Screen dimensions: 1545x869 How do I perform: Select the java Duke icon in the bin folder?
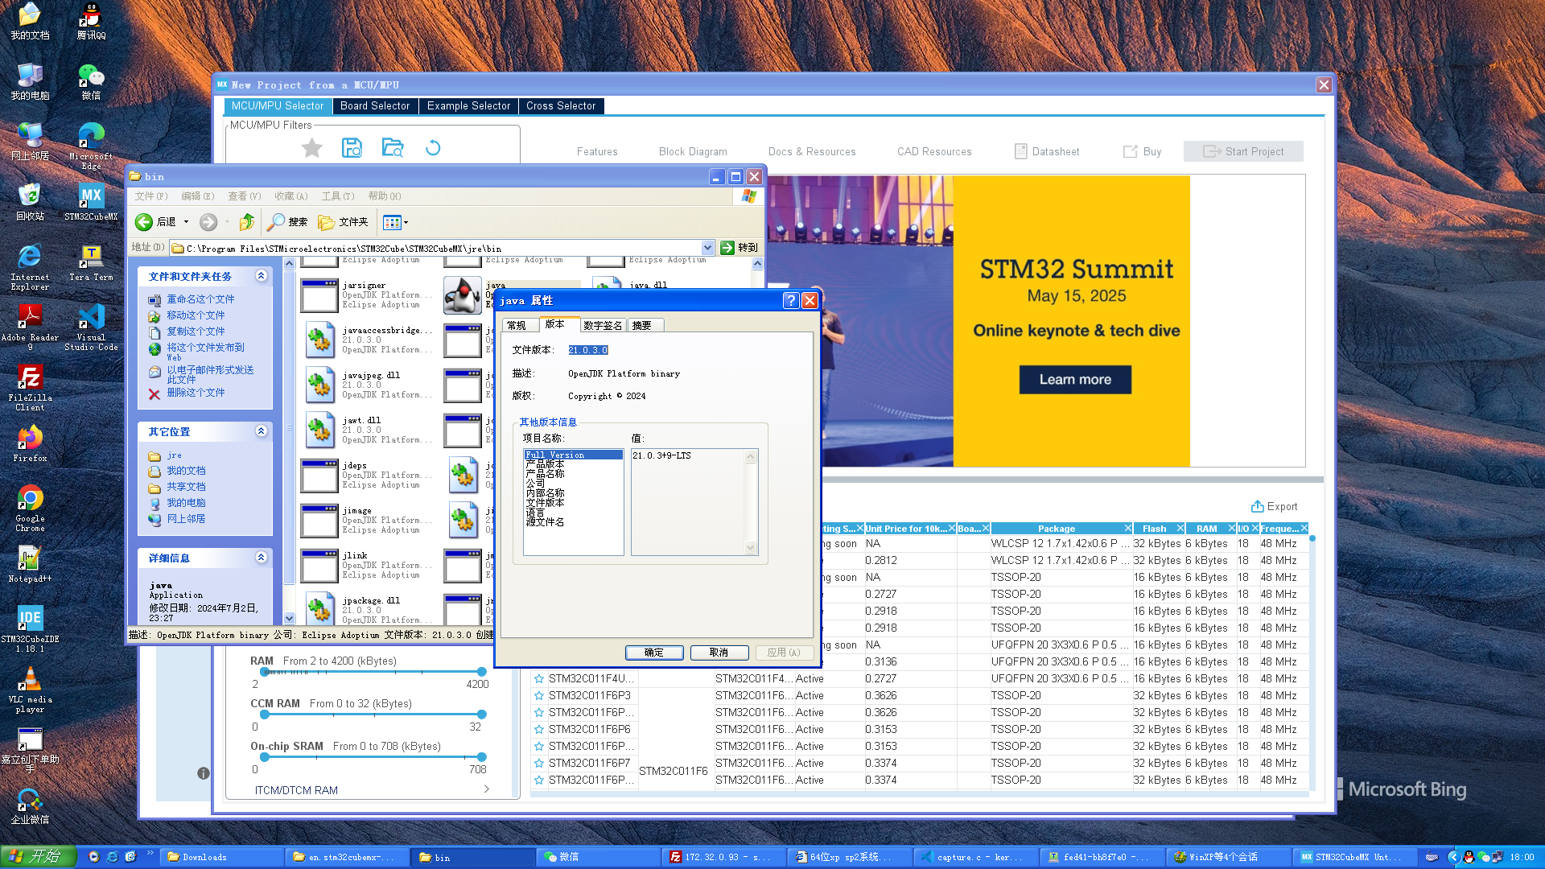pos(463,295)
